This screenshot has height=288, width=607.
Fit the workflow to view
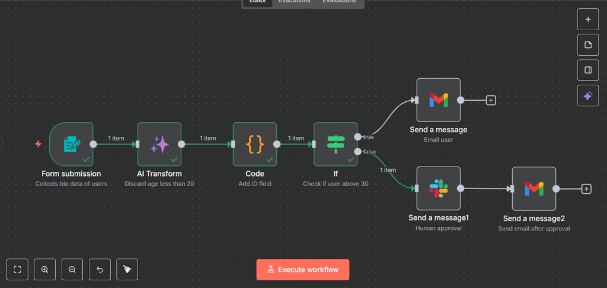[18, 270]
